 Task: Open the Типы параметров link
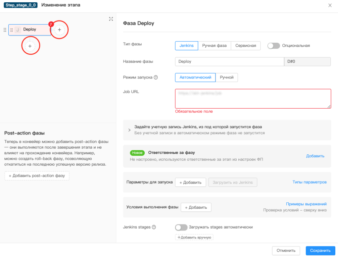point(309,182)
